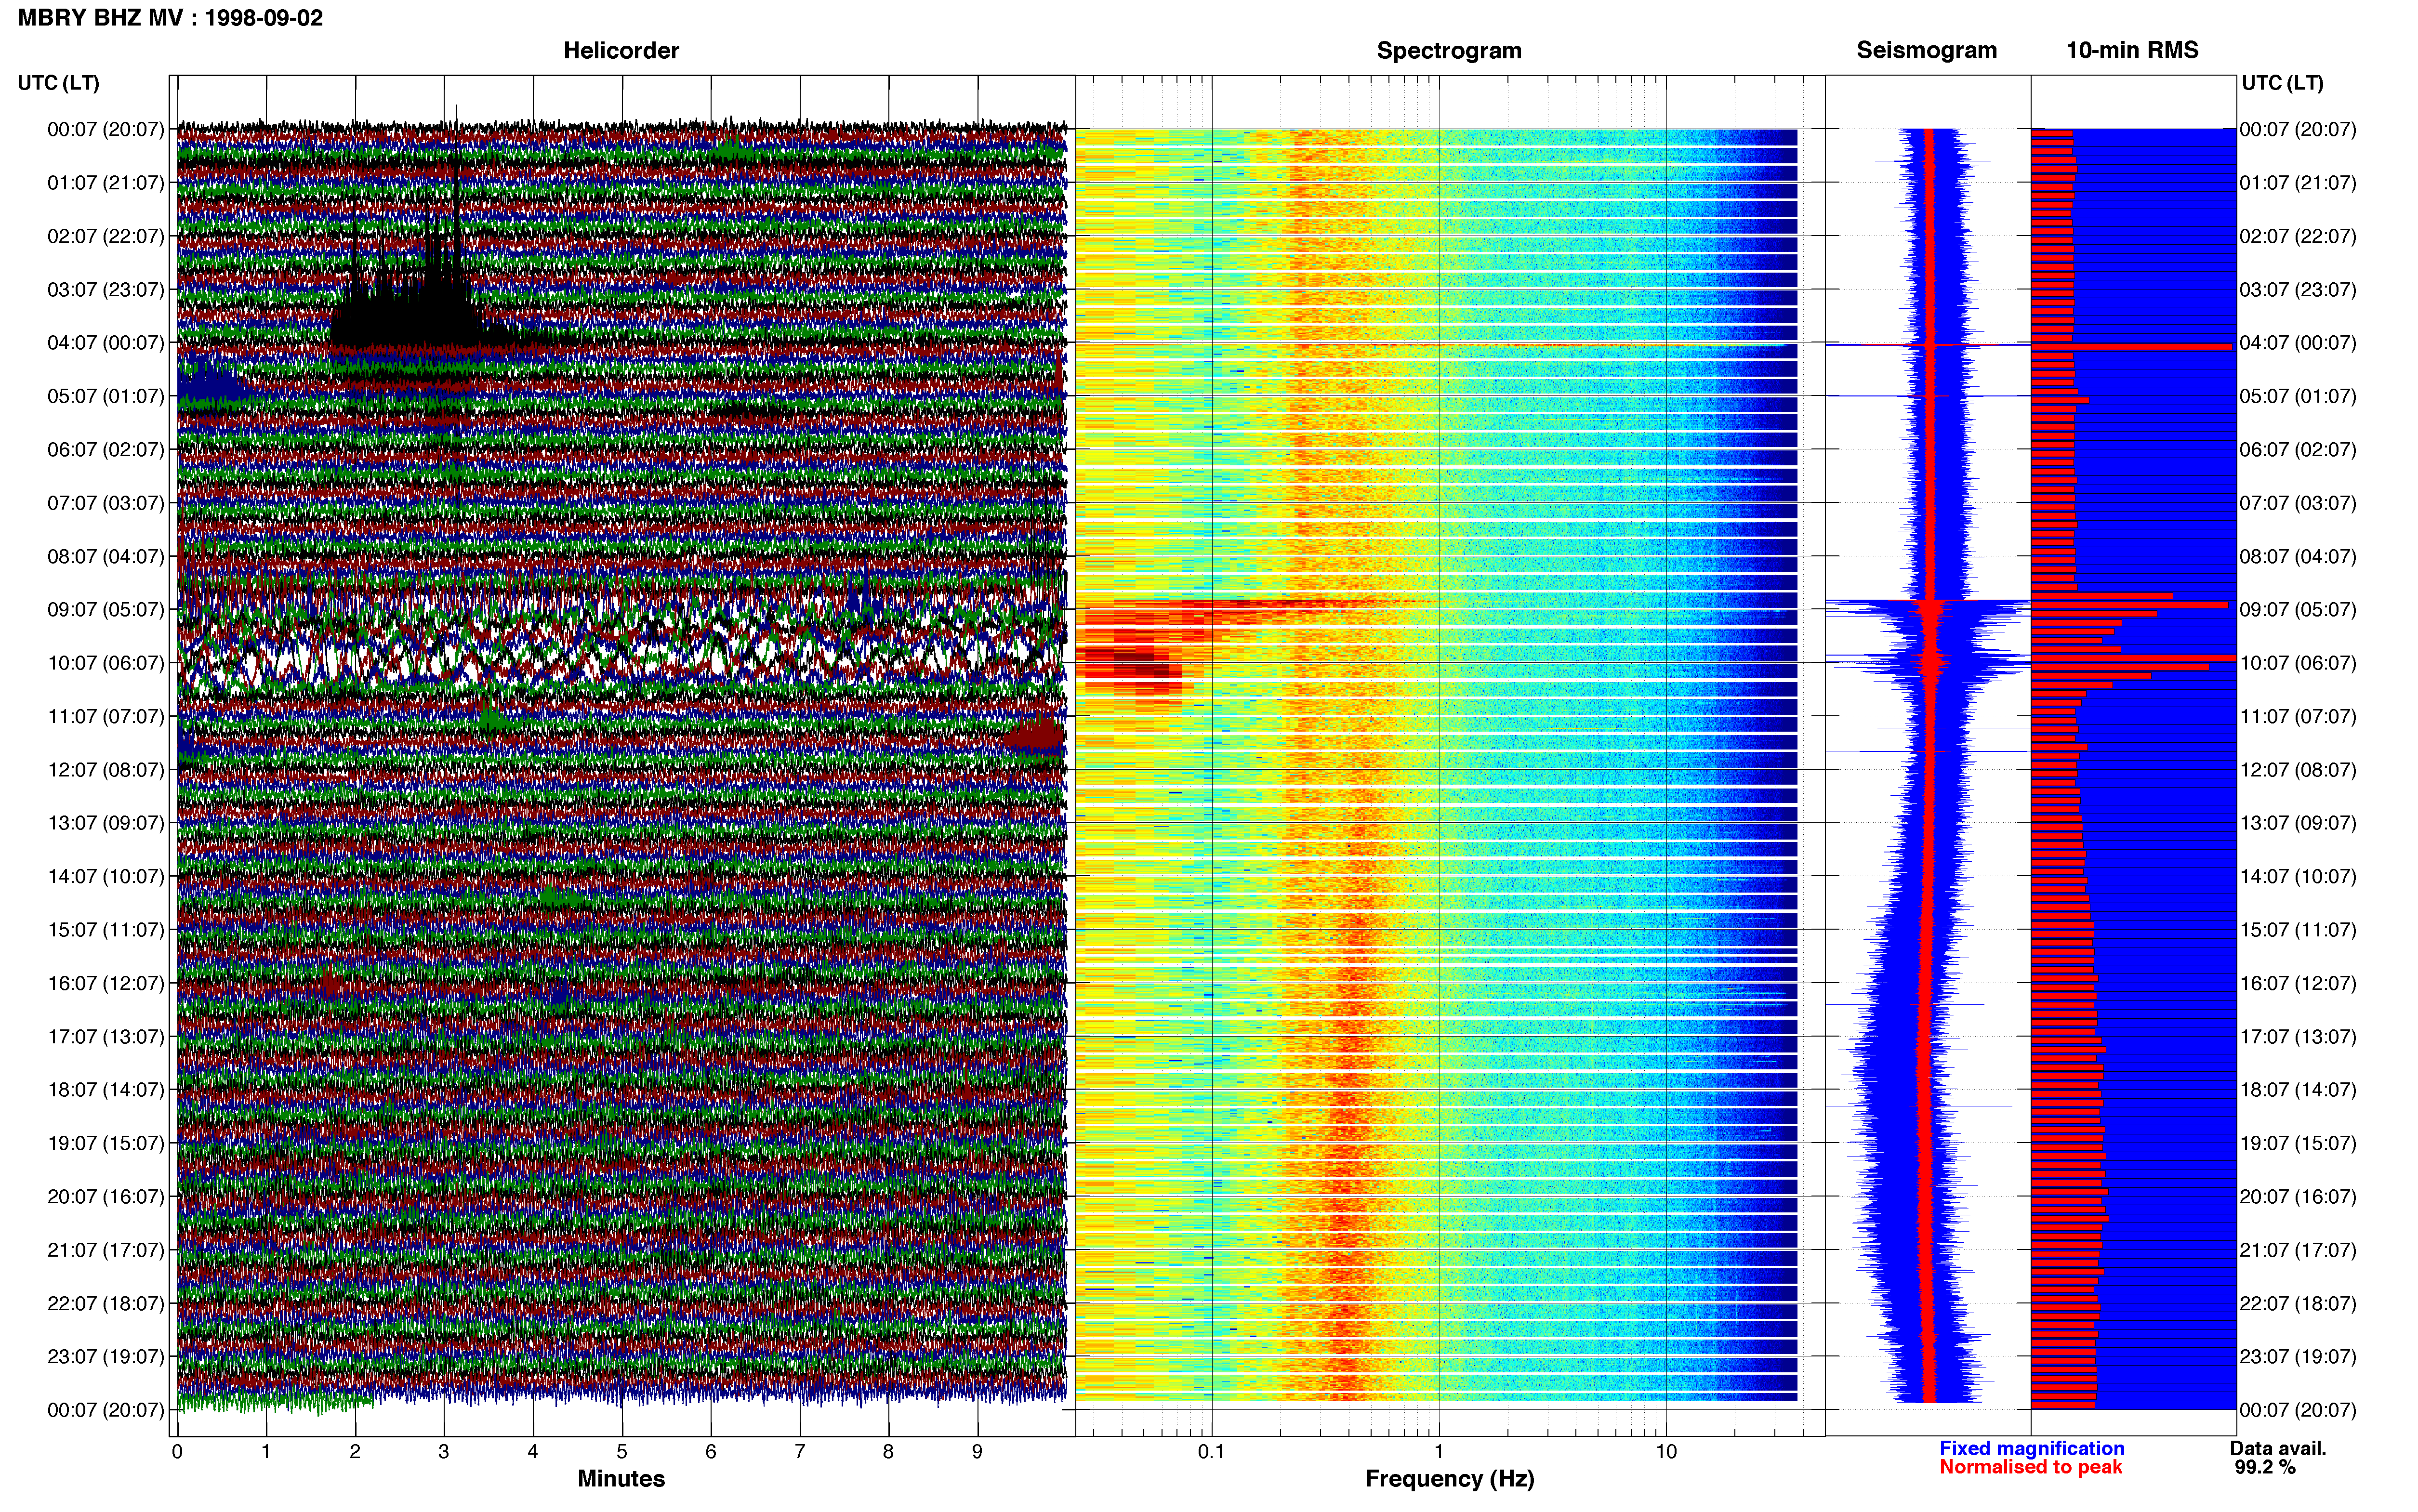The image size is (2418, 1512).
Task: Click the left time label 12:07 (08:07)
Action: point(105,770)
